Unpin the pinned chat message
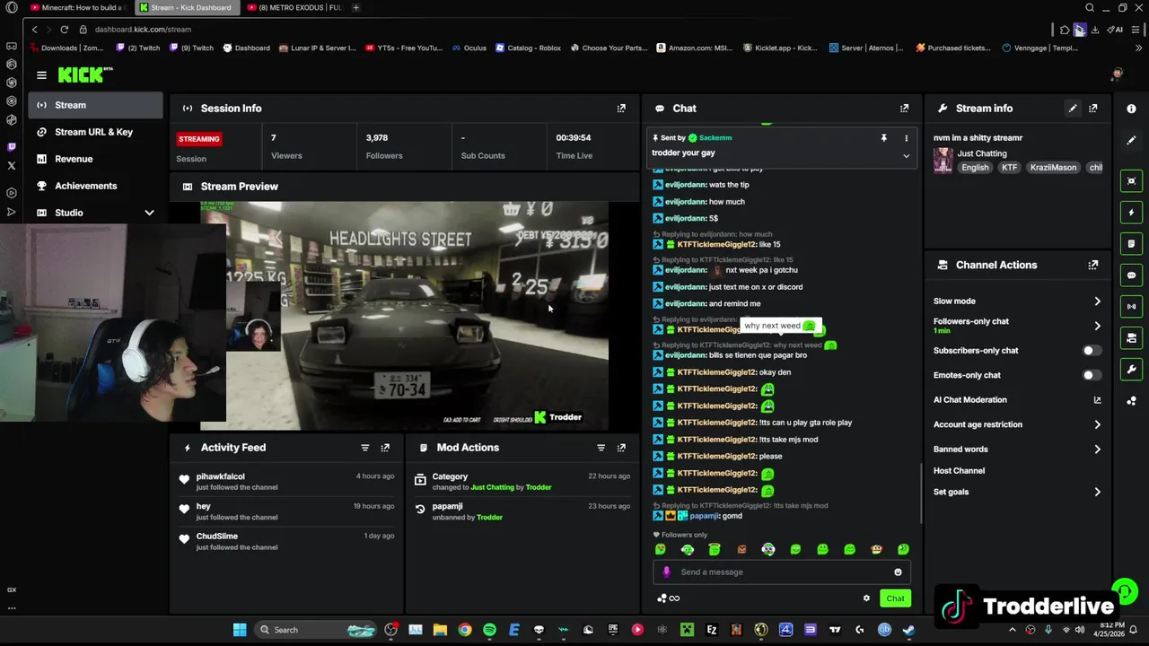The image size is (1149, 646). pyautogui.click(x=883, y=138)
